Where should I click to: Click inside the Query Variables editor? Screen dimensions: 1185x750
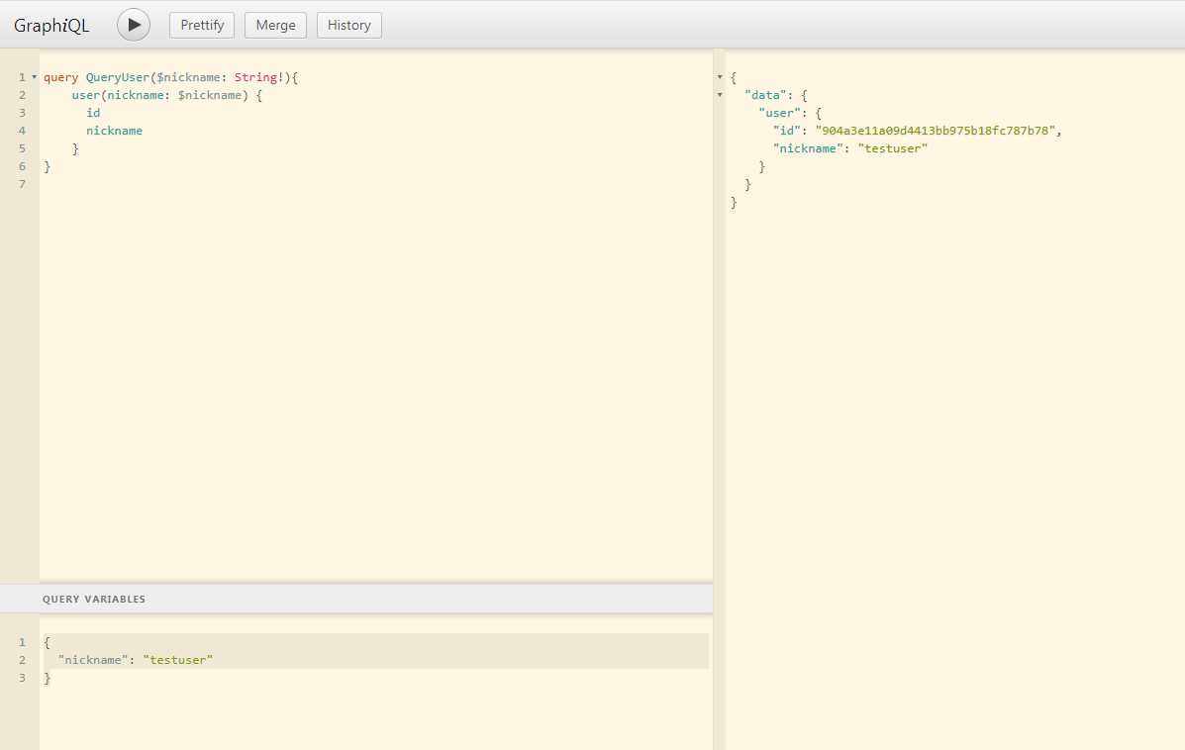pyautogui.click(x=297, y=693)
